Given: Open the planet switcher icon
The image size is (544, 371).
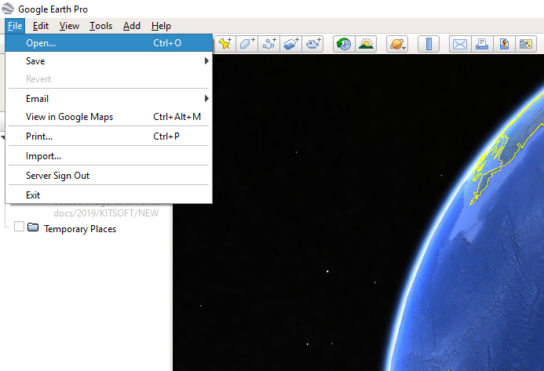Looking at the screenshot, I should pyautogui.click(x=397, y=44).
